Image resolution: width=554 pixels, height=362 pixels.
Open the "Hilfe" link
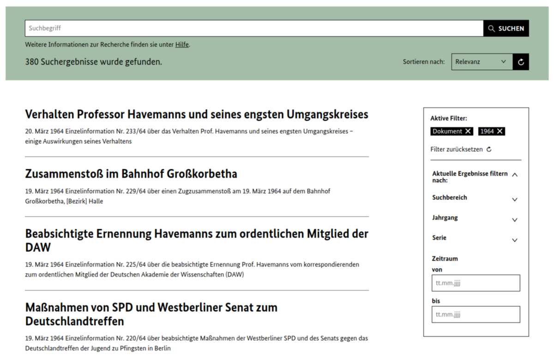click(x=182, y=44)
